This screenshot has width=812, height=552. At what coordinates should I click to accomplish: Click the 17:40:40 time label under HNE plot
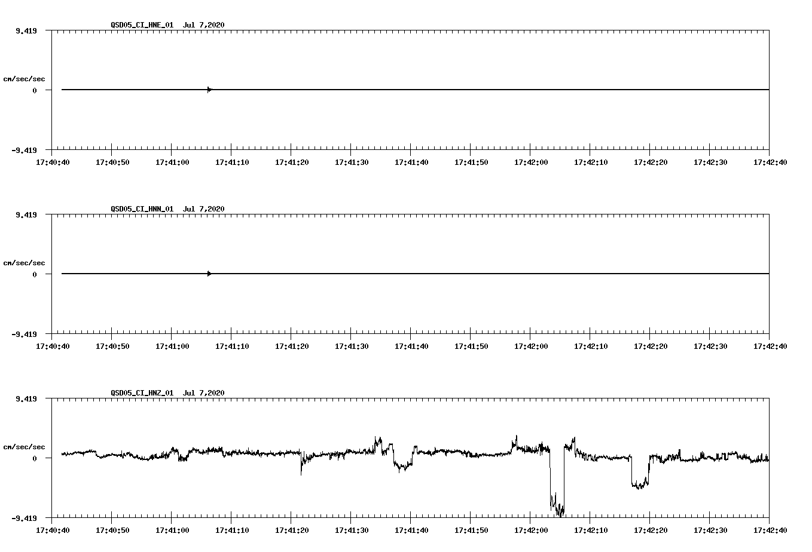[53, 162]
